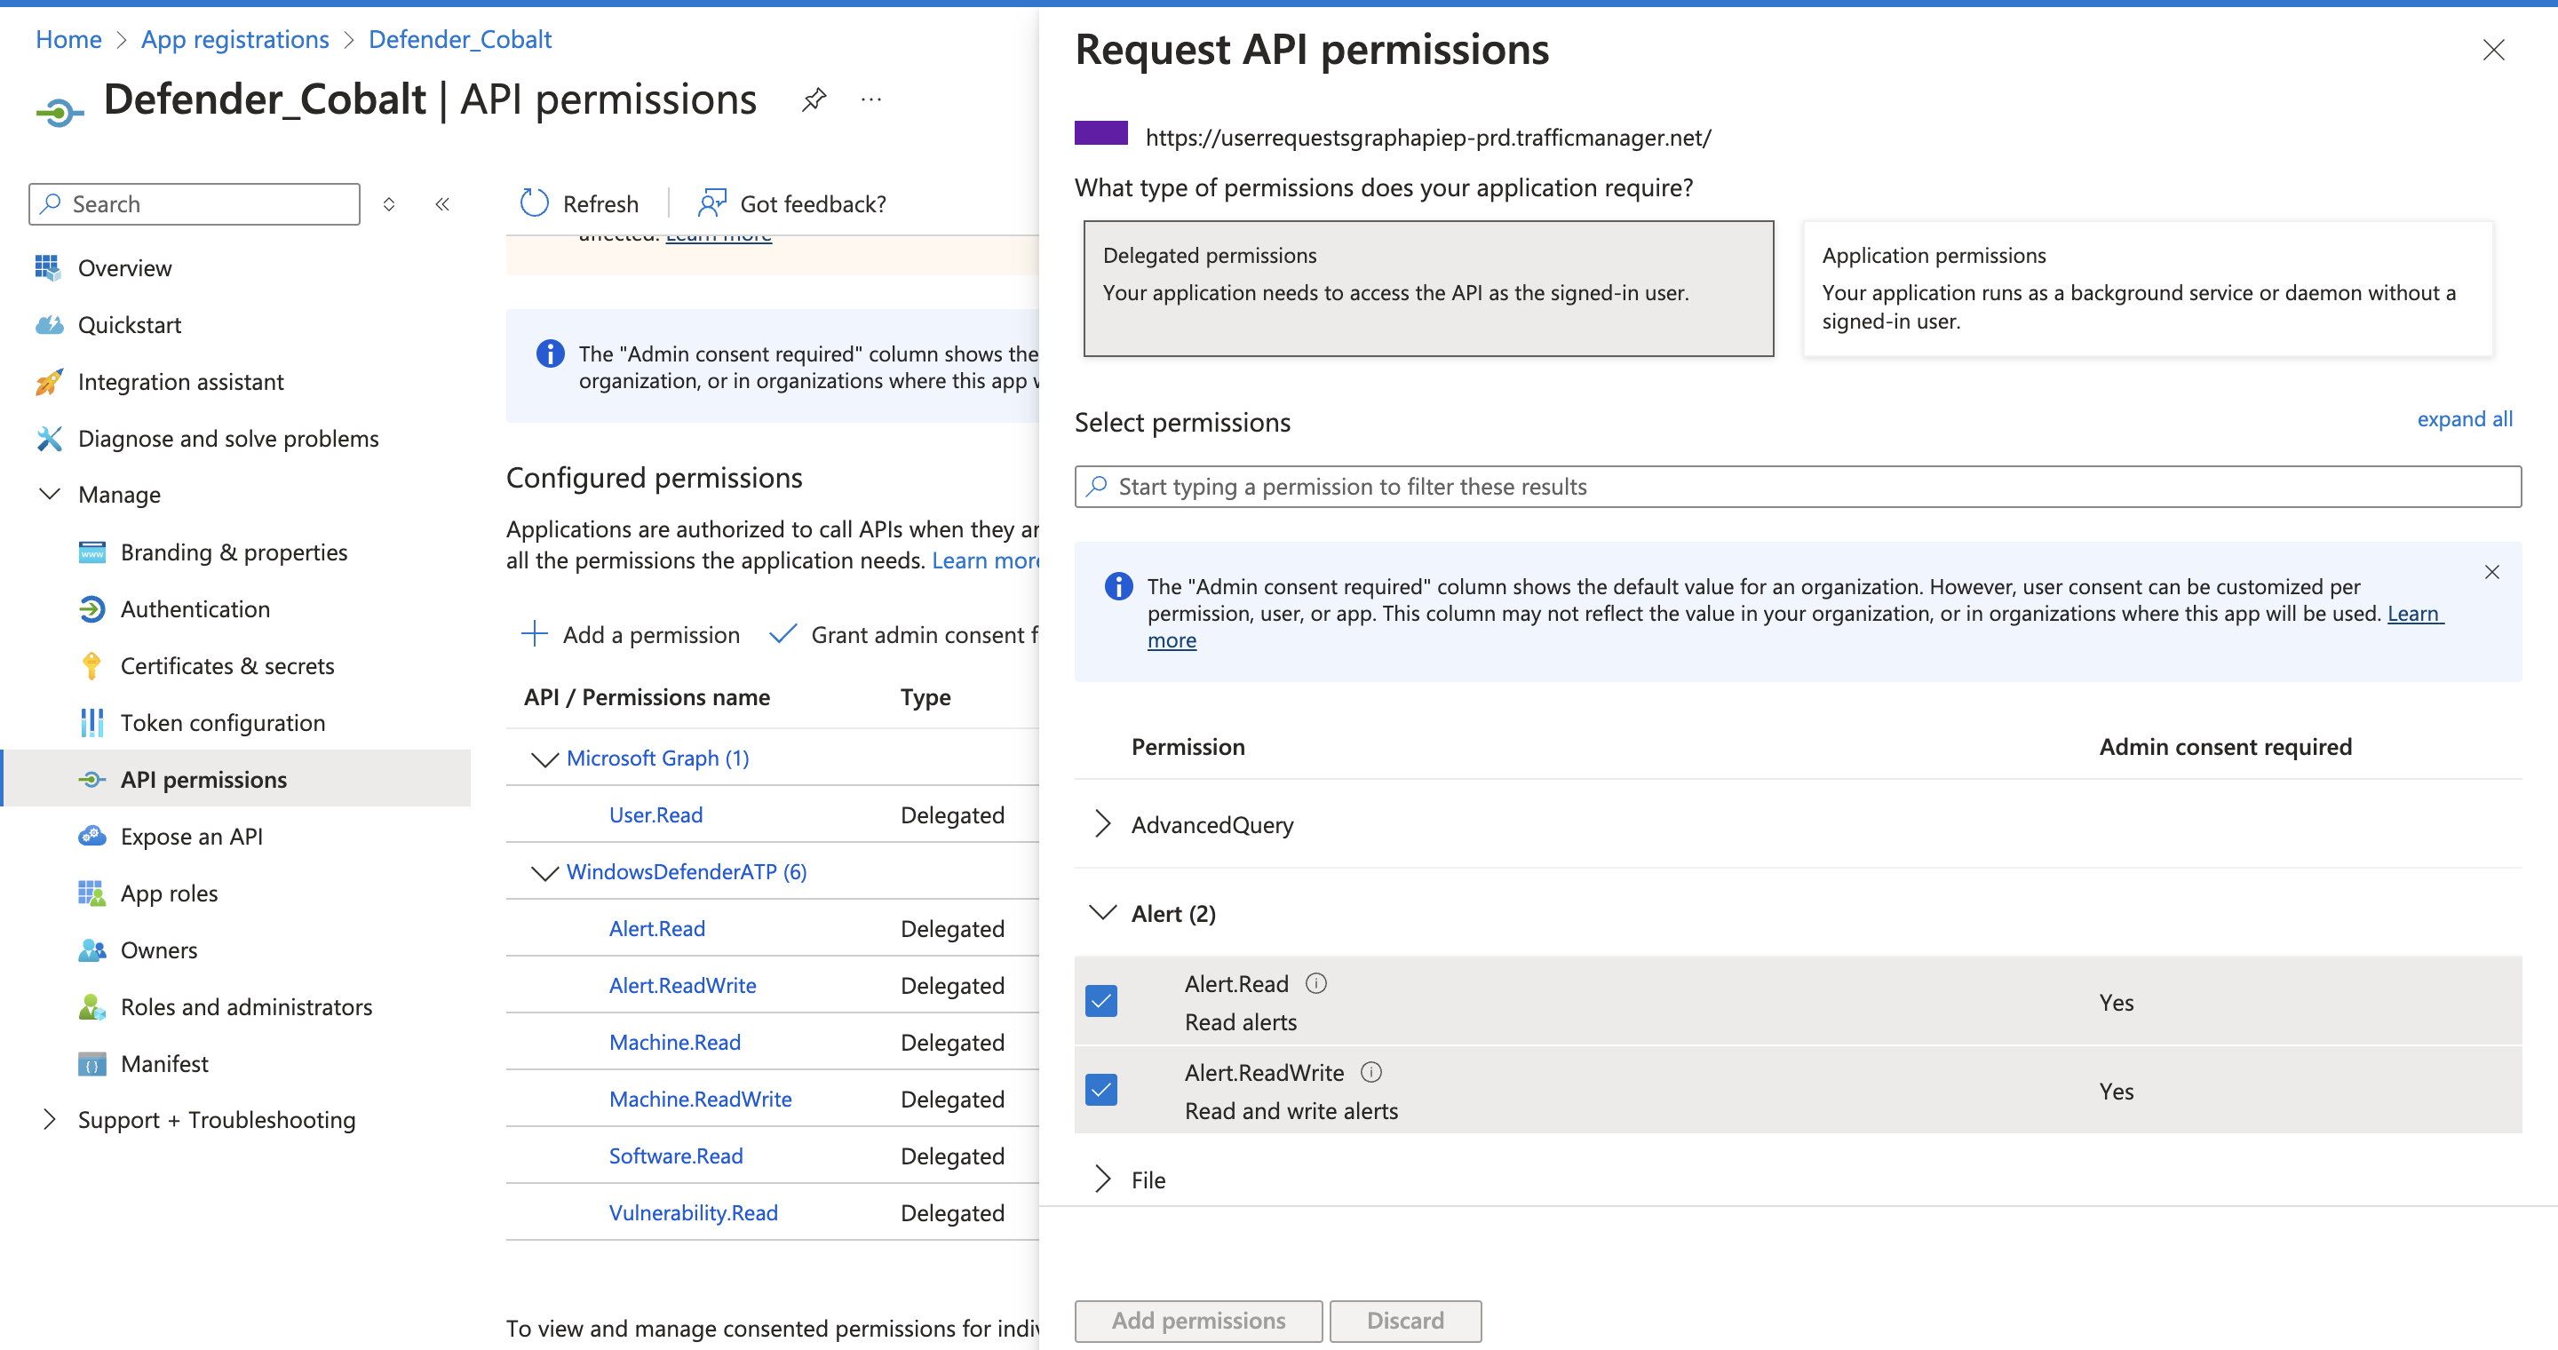Switch to the API permissions section
2558x1350 pixels.
pyautogui.click(x=203, y=779)
